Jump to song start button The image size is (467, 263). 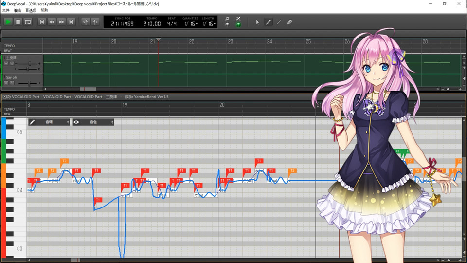pos(42,22)
